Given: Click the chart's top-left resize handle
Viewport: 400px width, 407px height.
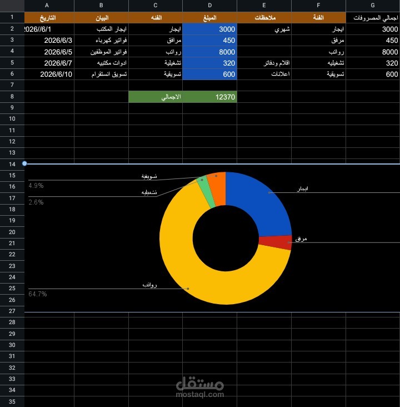Looking at the screenshot, I should point(24,163).
